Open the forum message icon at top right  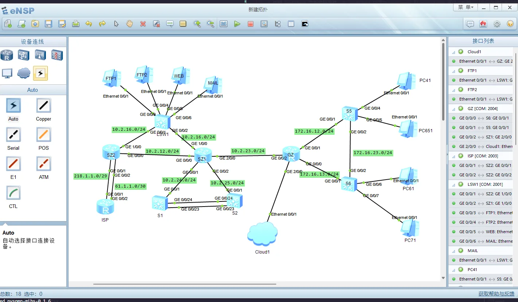(x=470, y=24)
